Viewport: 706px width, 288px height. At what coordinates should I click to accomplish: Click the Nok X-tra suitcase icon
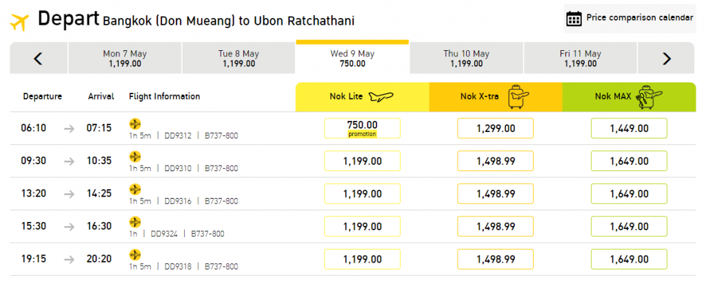pos(518,98)
